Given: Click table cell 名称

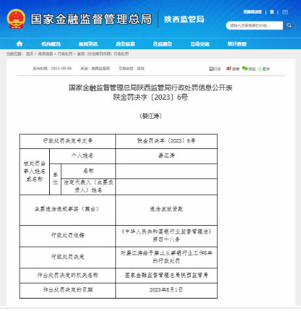Looking at the screenshot, I should tap(89, 171).
